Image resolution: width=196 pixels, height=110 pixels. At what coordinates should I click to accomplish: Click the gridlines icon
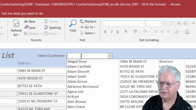click(x=176, y=32)
